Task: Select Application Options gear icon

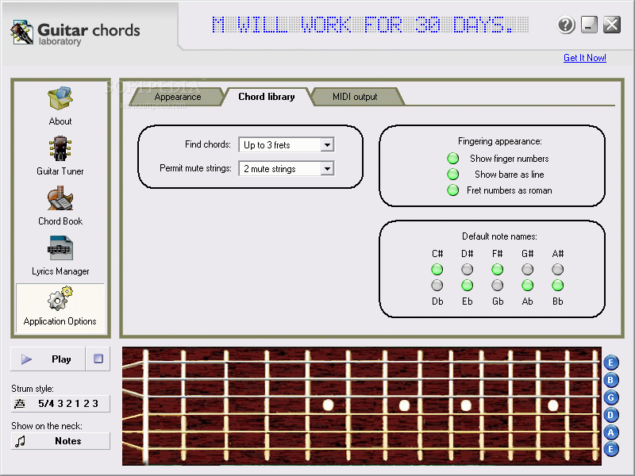Action: point(60,299)
